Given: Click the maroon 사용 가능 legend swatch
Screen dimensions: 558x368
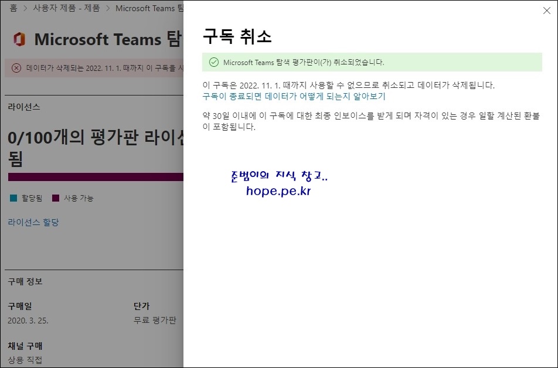Looking at the screenshot, I should [x=56, y=198].
